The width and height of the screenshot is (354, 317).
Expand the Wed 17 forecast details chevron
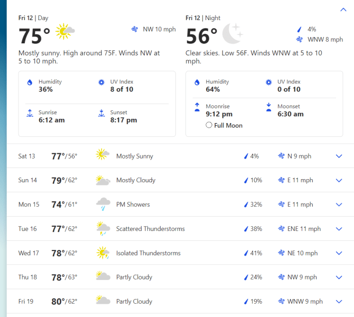[x=339, y=253]
